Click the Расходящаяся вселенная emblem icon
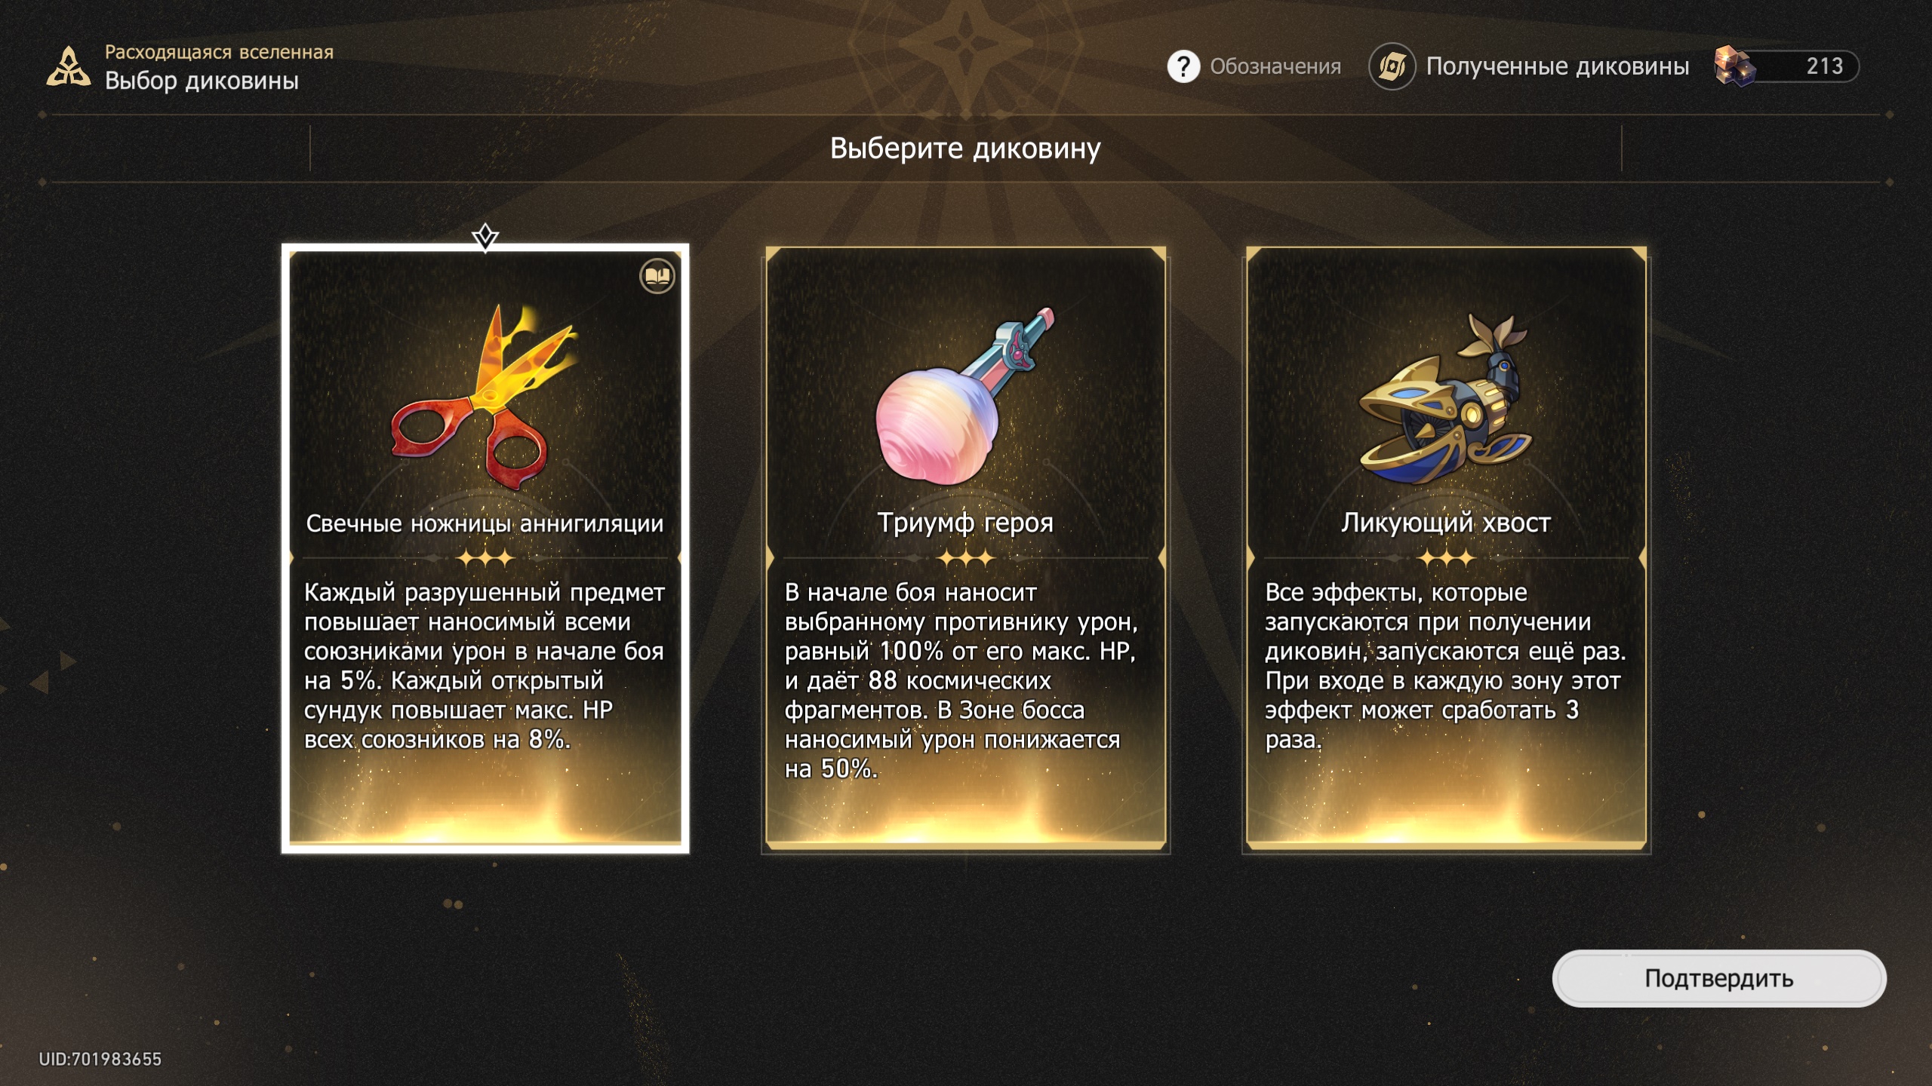The width and height of the screenshot is (1932, 1086). (x=68, y=66)
